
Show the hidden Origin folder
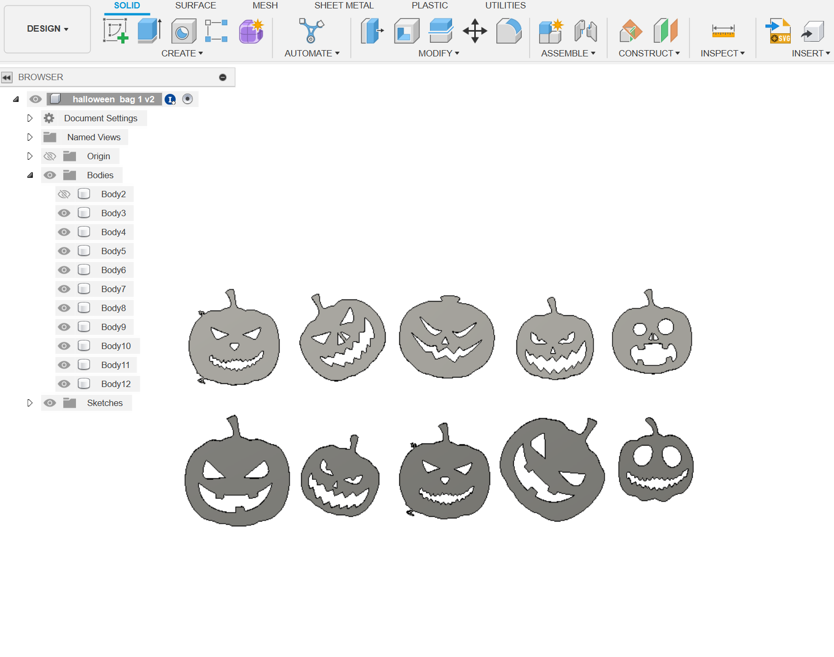pyautogui.click(x=50, y=156)
